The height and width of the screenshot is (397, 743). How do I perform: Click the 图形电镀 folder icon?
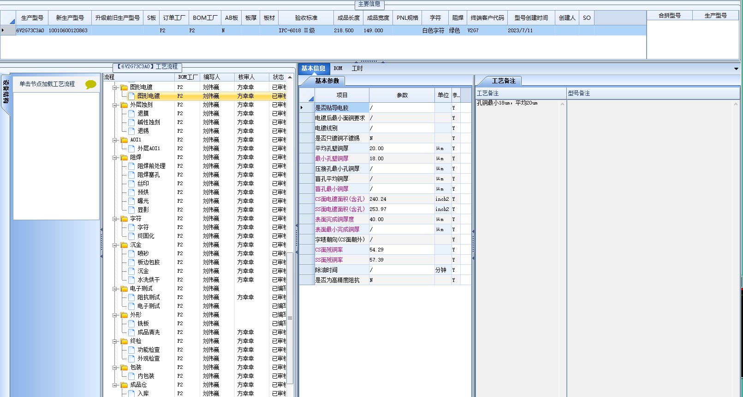[124, 88]
